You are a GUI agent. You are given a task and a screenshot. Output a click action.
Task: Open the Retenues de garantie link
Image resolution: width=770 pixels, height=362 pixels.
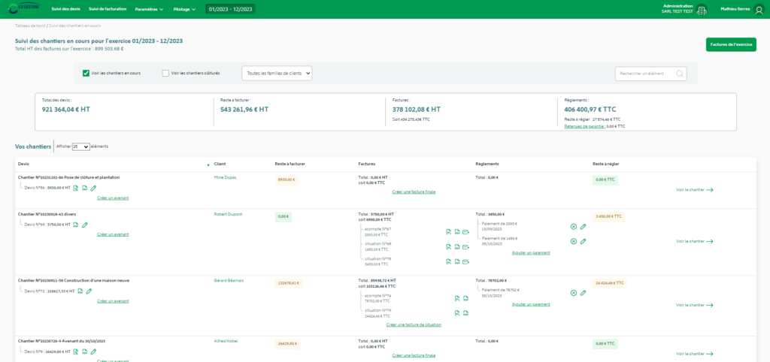585,126
